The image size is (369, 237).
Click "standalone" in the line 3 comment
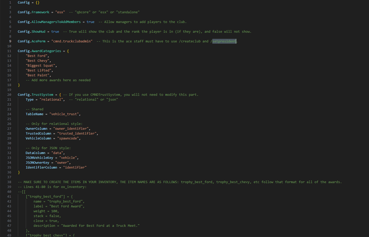[x=128, y=12]
